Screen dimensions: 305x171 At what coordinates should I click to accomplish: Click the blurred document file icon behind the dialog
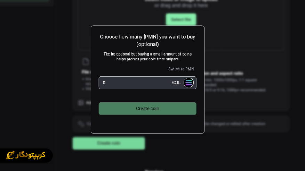point(85,62)
